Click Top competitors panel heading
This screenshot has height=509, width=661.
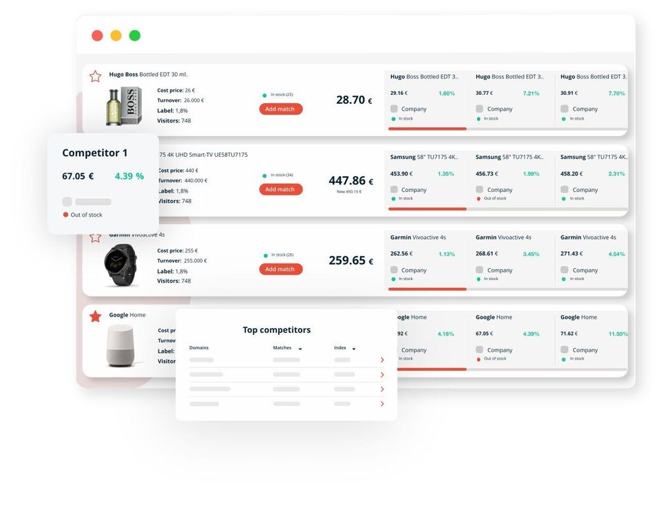pyautogui.click(x=277, y=329)
